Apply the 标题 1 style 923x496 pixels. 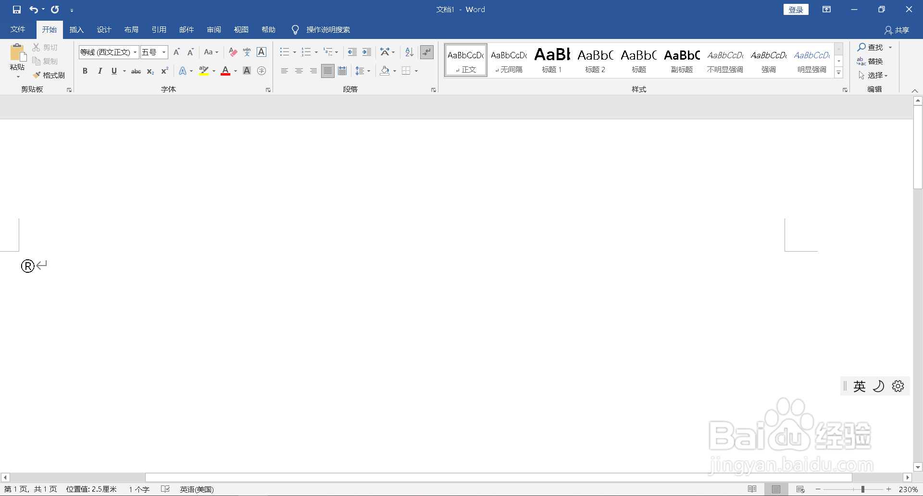(x=552, y=60)
